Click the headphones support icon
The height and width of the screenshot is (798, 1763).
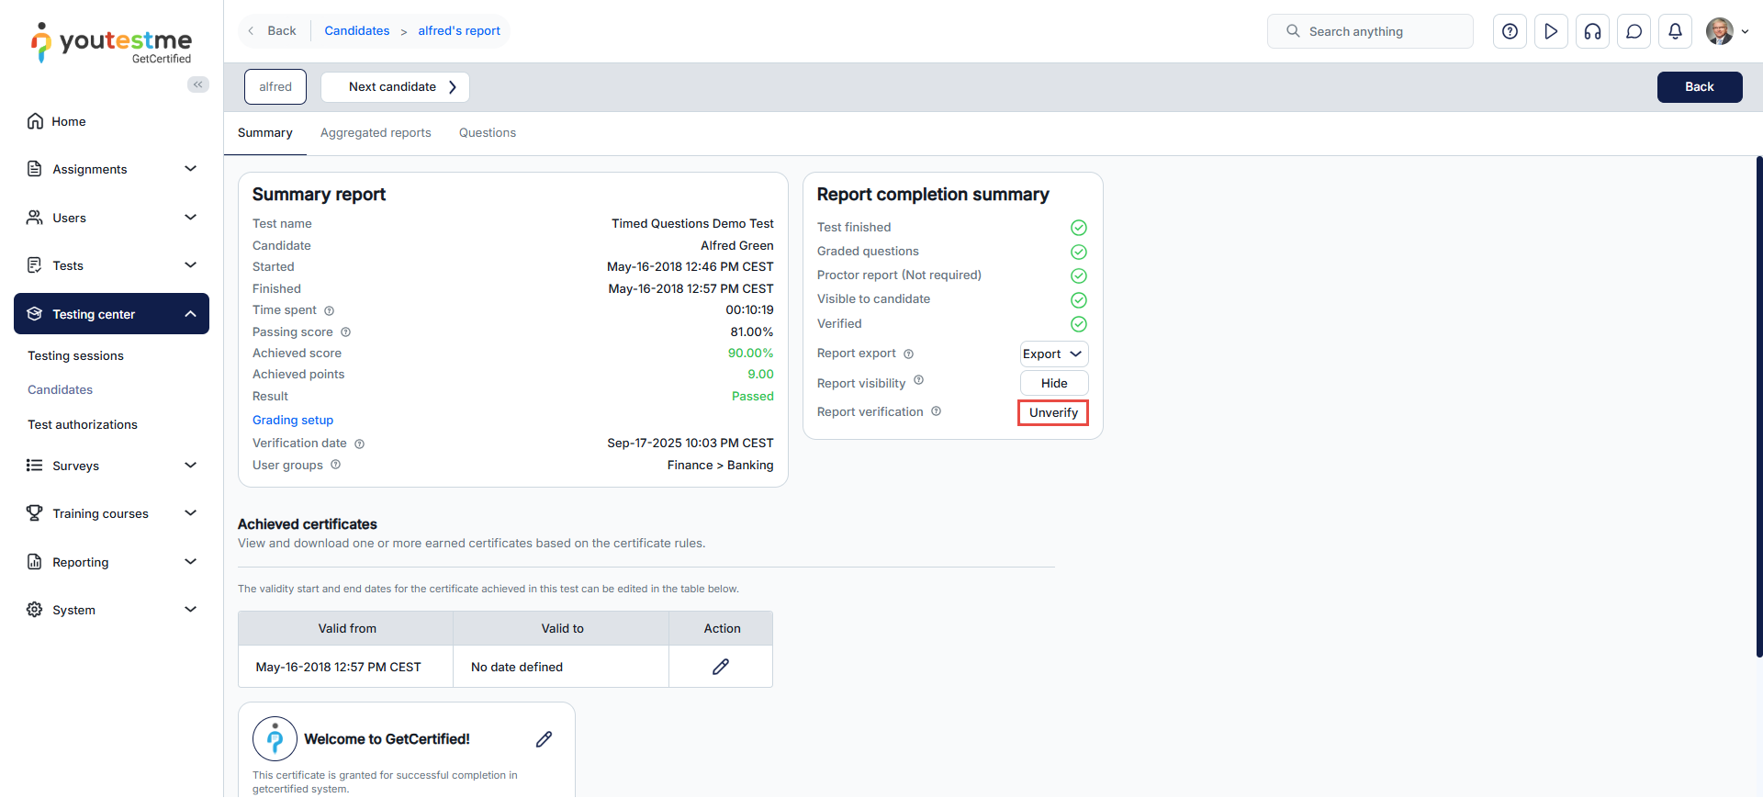[1592, 31]
